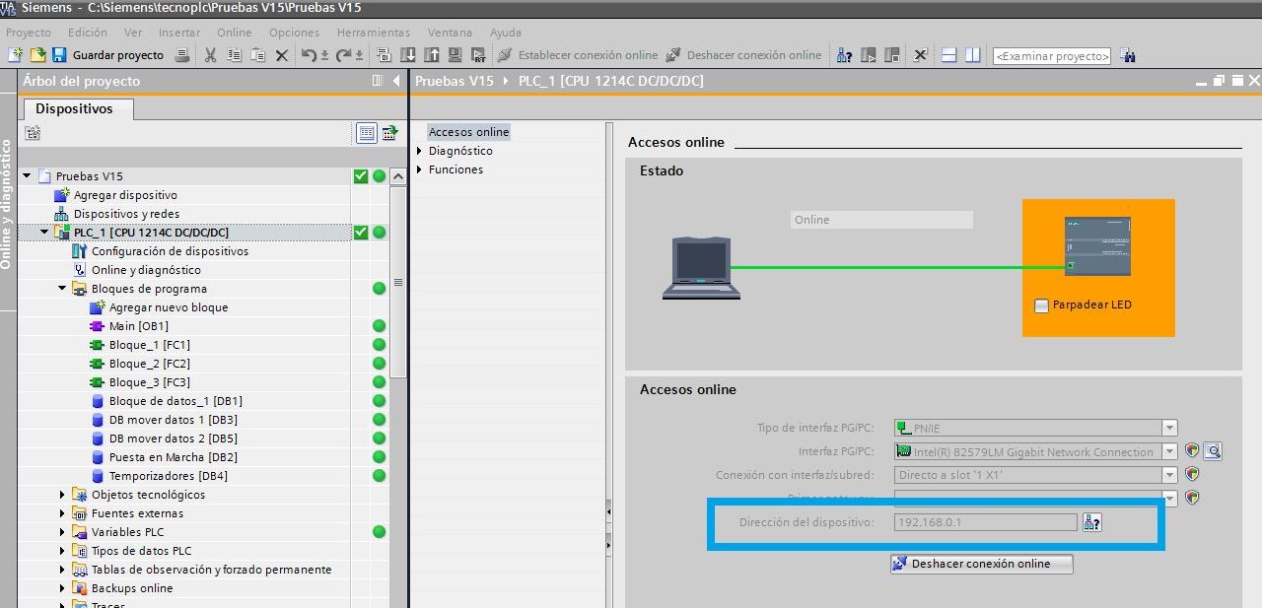The height and width of the screenshot is (608, 1262).
Task: Click the undo arrow icon
Action: pyautogui.click(x=310, y=55)
